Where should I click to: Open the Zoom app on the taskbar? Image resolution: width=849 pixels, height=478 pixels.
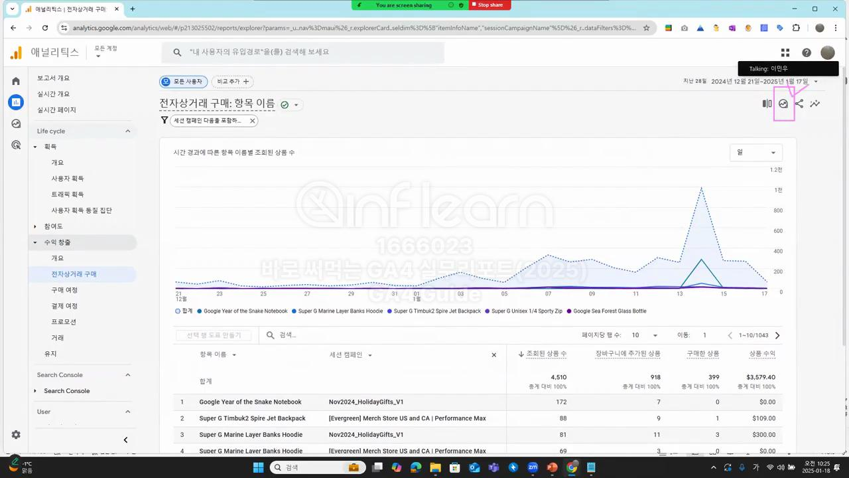(x=533, y=467)
